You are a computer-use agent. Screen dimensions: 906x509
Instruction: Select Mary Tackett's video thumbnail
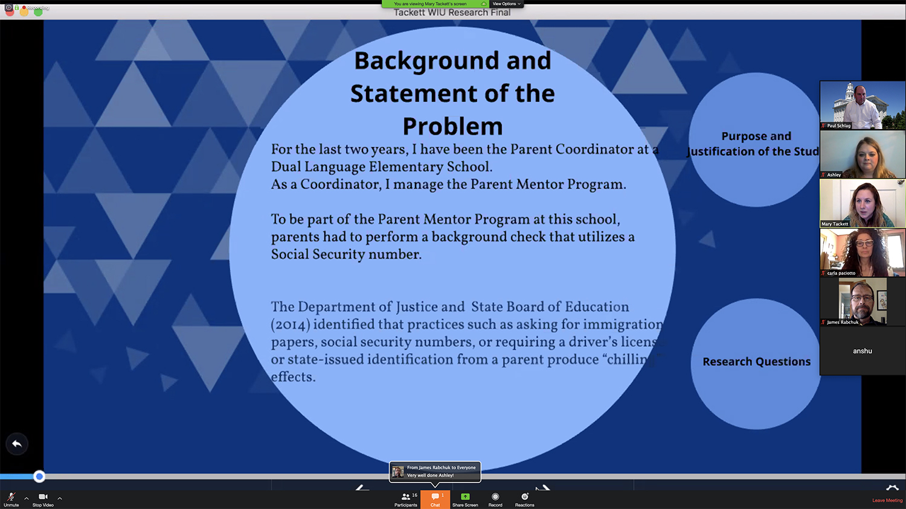(x=862, y=203)
